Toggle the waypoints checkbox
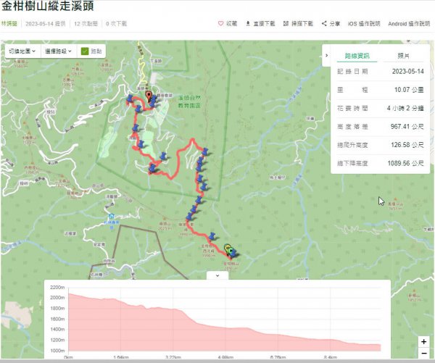The image size is (435, 363). tap(85, 51)
